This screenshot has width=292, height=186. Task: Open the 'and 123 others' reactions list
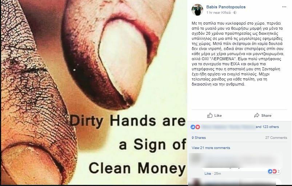tap(267, 127)
